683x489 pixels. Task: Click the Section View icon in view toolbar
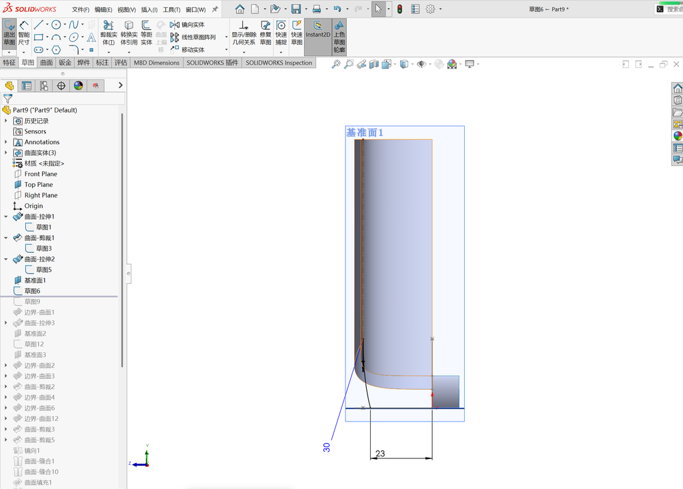tap(374, 64)
